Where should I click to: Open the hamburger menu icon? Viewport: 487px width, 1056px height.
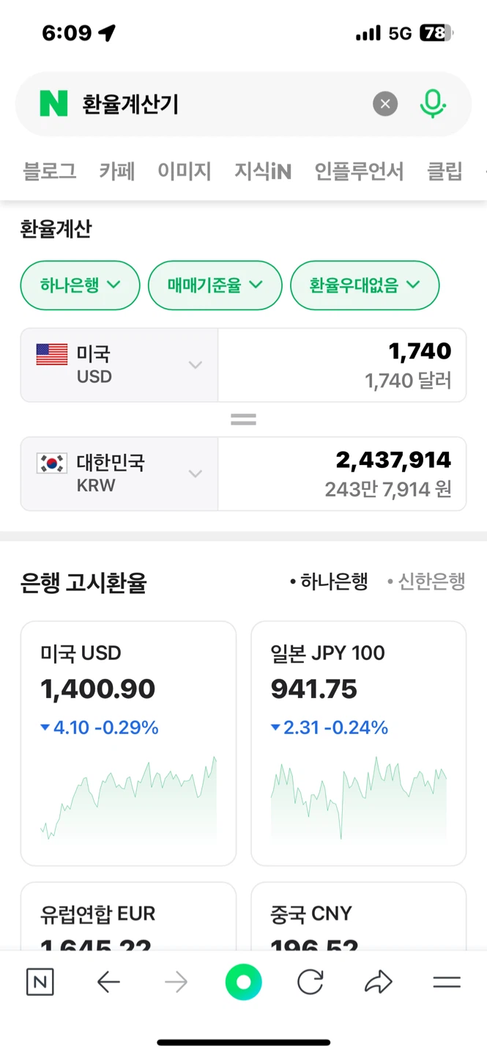coord(447,982)
